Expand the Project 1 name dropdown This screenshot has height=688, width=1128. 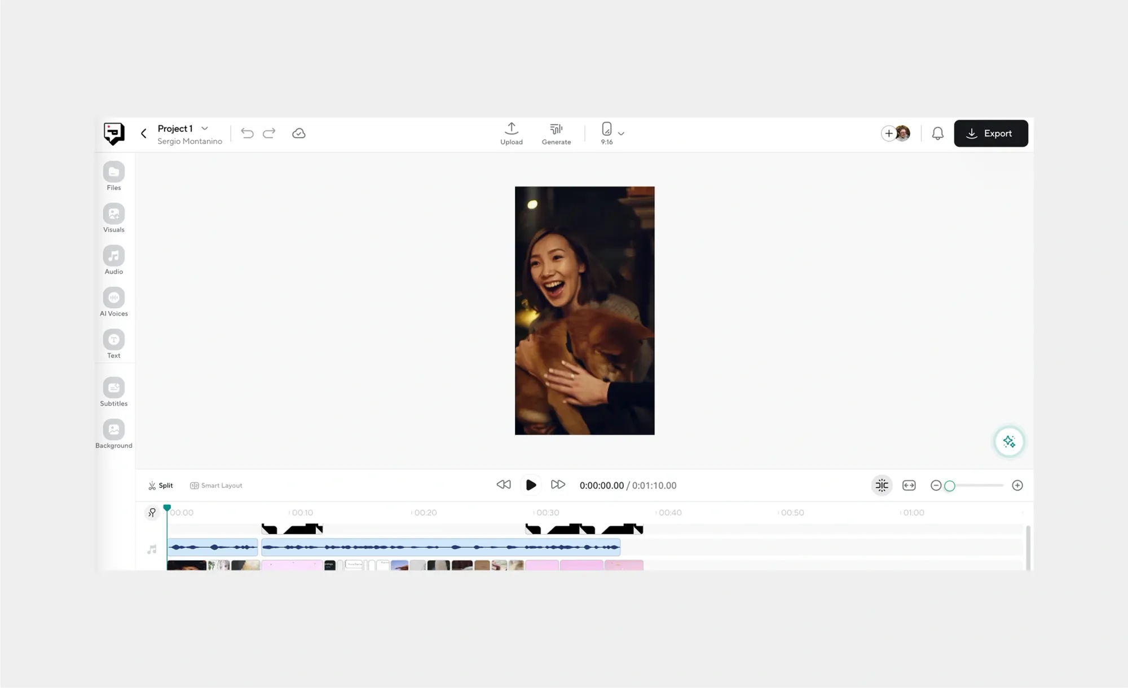[205, 128]
